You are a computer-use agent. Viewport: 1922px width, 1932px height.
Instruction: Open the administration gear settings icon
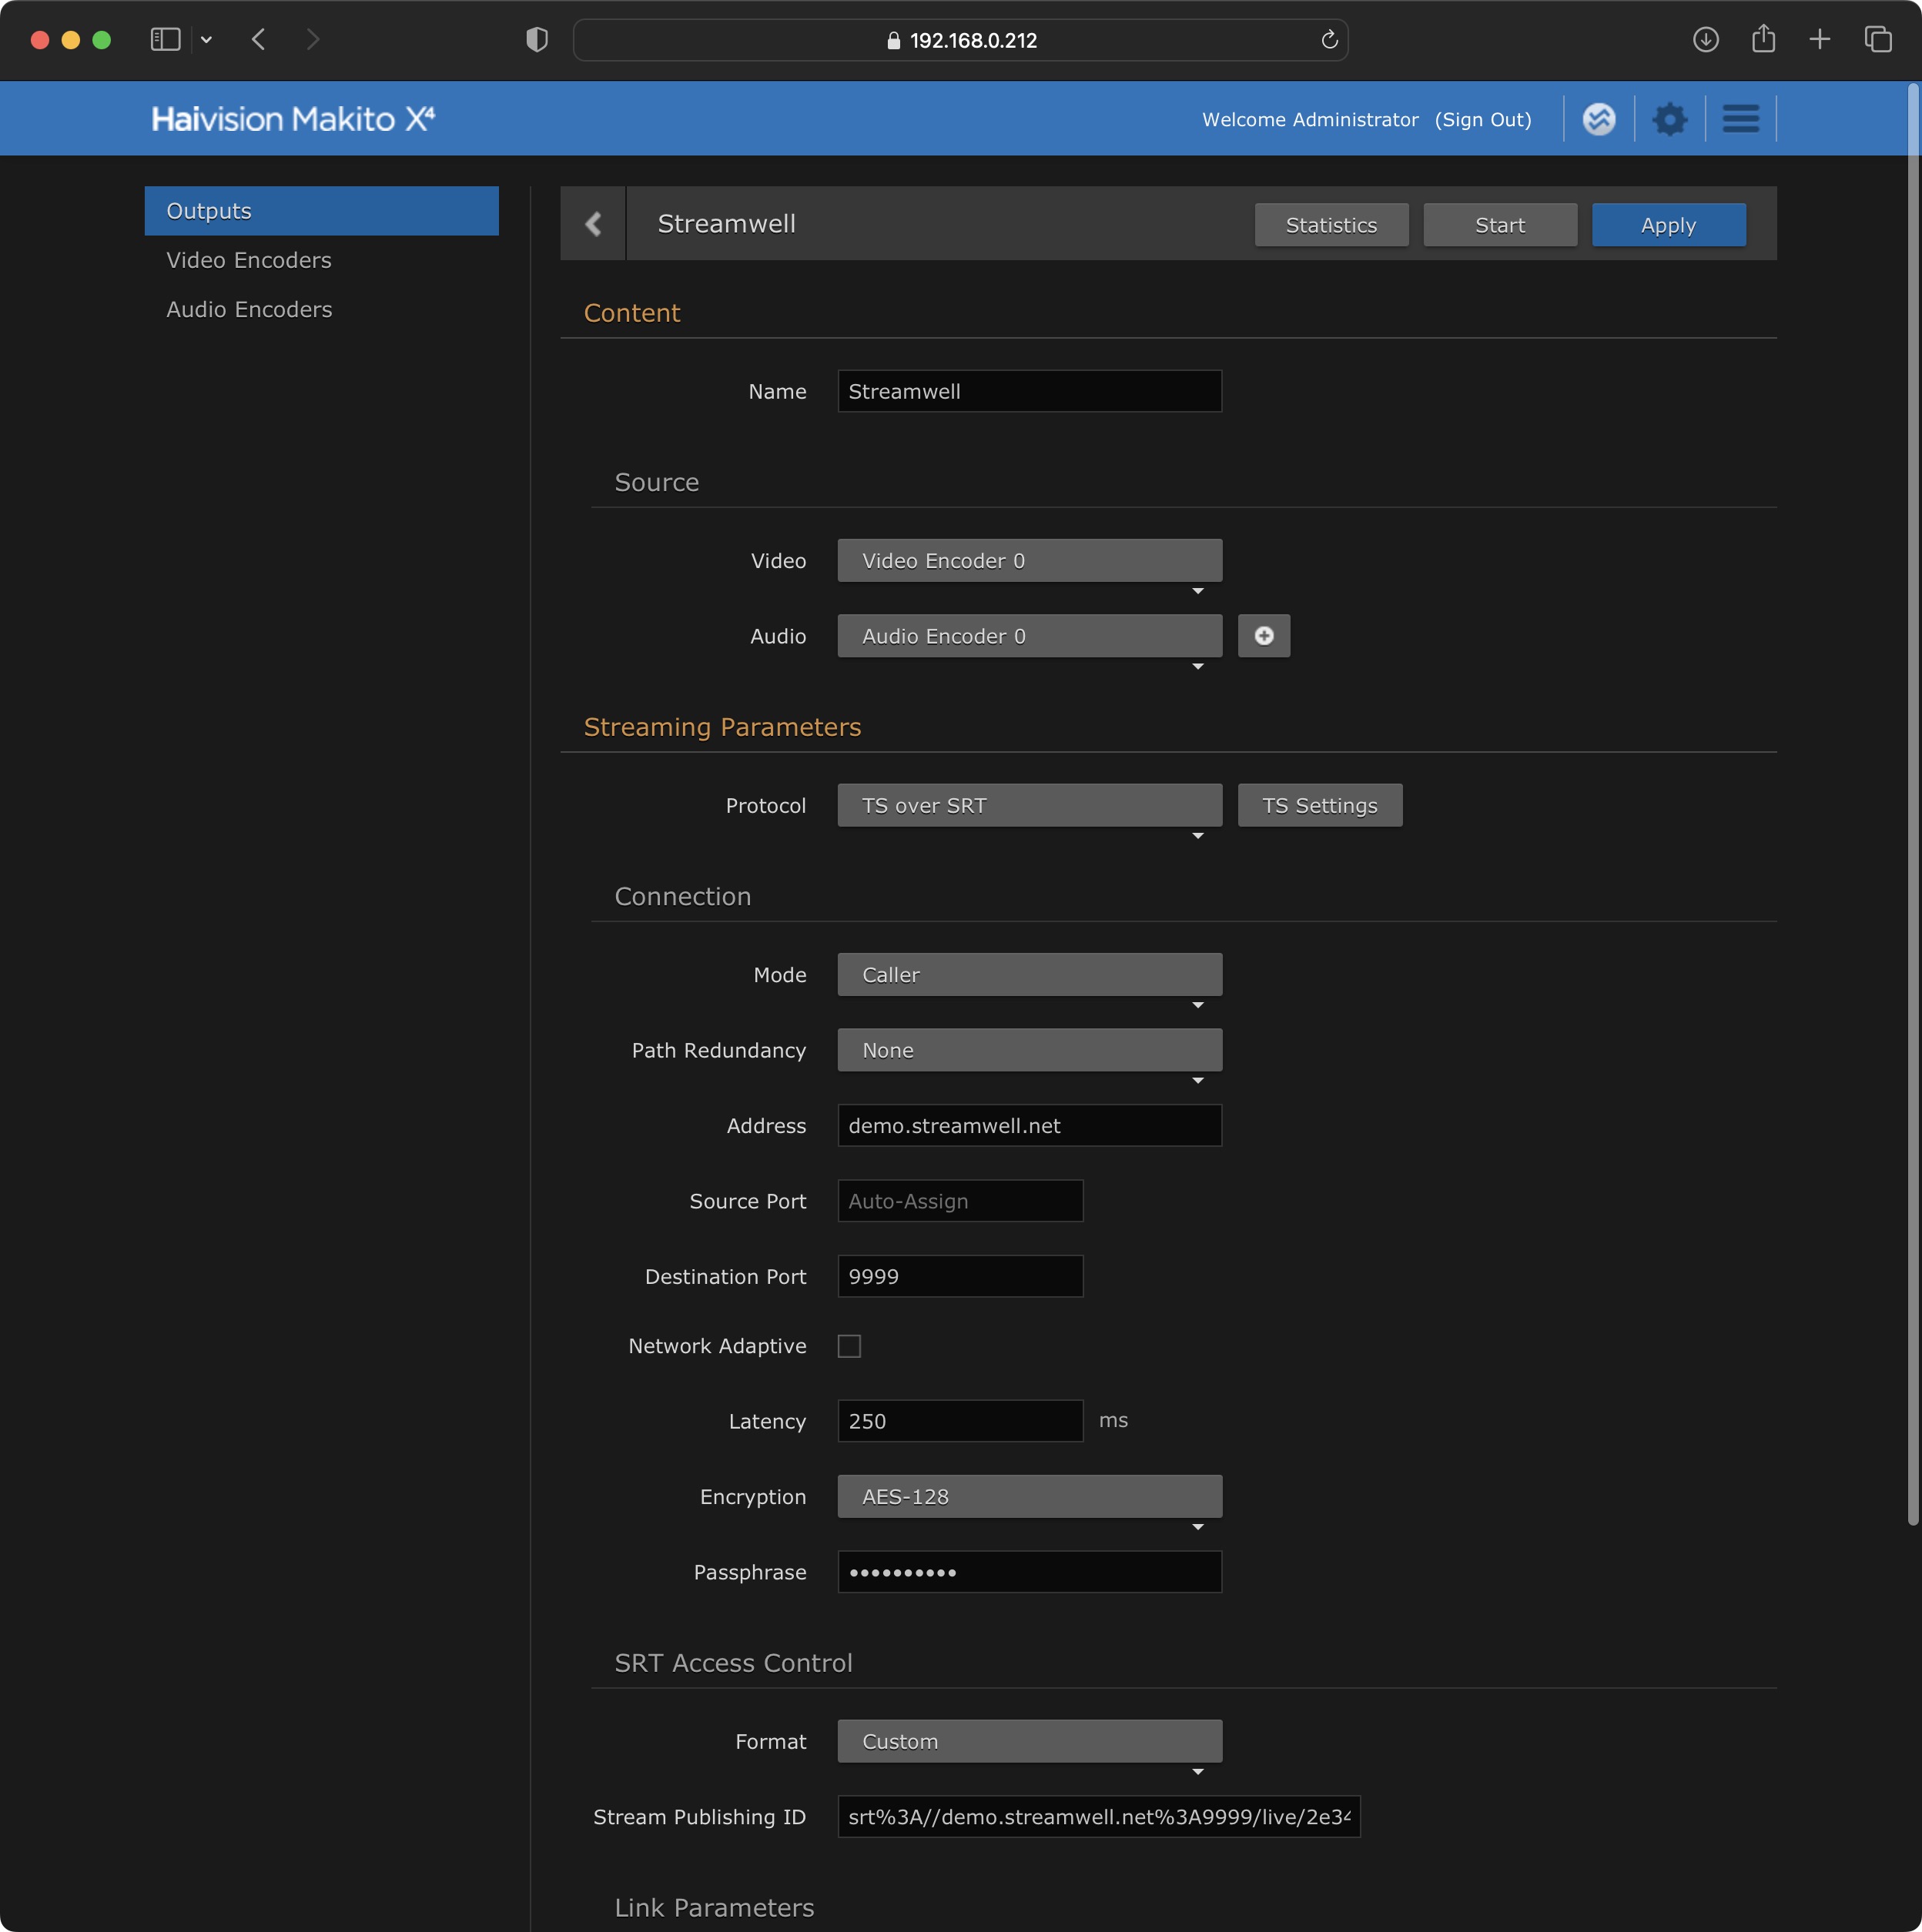(1669, 119)
